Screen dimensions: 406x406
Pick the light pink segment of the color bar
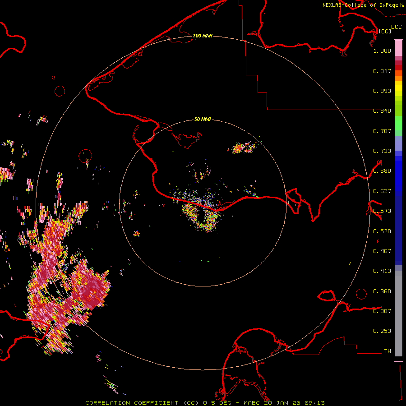tap(398, 48)
